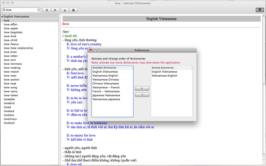This screenshot has height=166, width=266.
Task: Select 'love-seat' in the word list
Action: (10, 83)
